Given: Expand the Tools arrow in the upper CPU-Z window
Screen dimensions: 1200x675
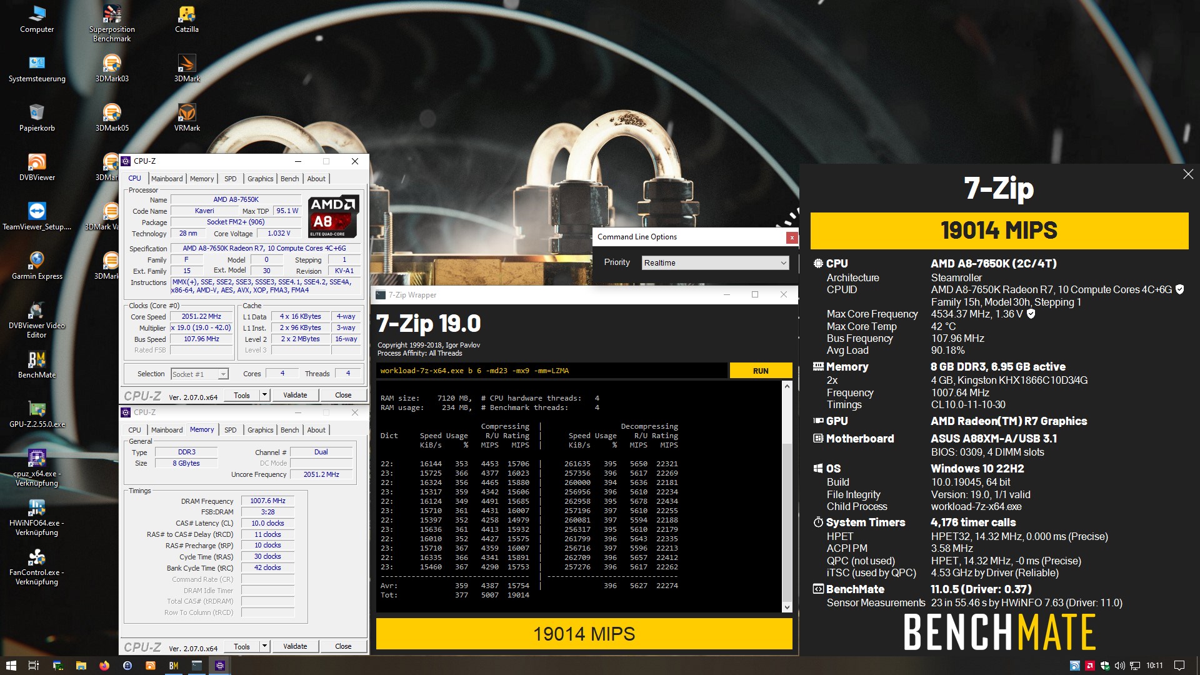Looking at the screenshot, I should [x=264, y=395].
